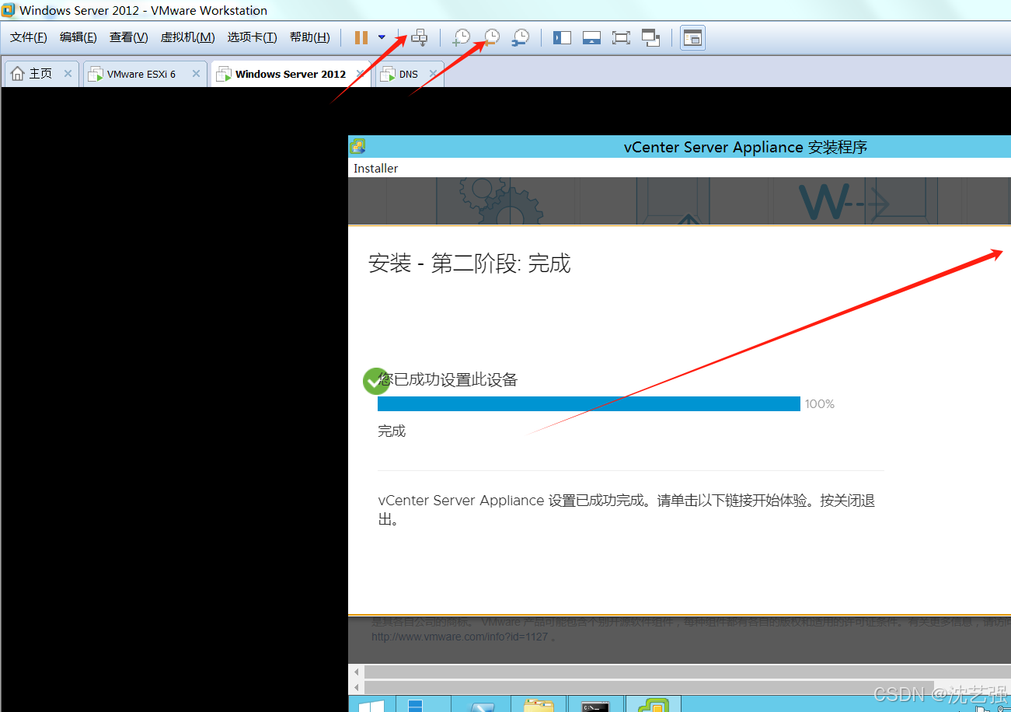Enter full screen mode
Image resolution: width=1011 pixels, height=712 pixels.
coord(621,37)
